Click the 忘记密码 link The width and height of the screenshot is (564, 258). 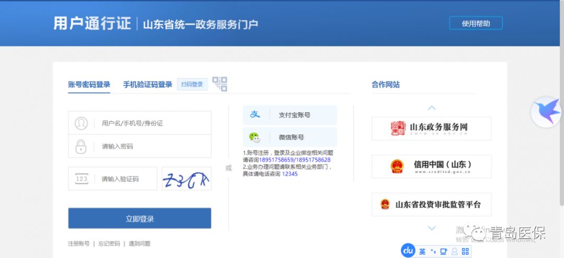click(109, 243)
